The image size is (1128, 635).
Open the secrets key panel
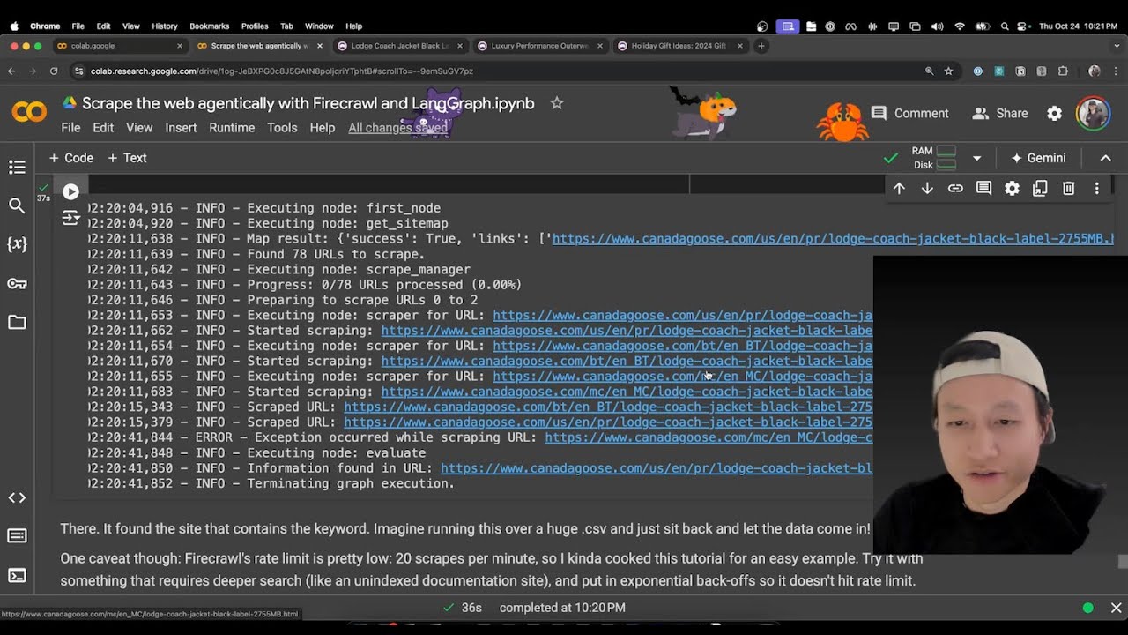pos(17,283)
